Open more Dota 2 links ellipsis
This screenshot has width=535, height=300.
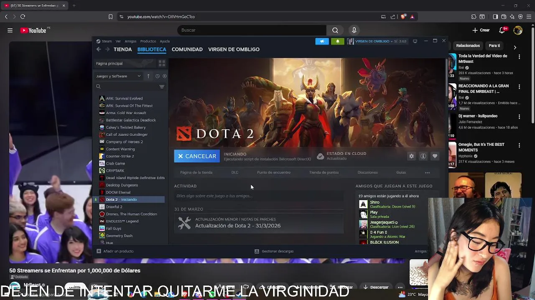click(427, 172)
